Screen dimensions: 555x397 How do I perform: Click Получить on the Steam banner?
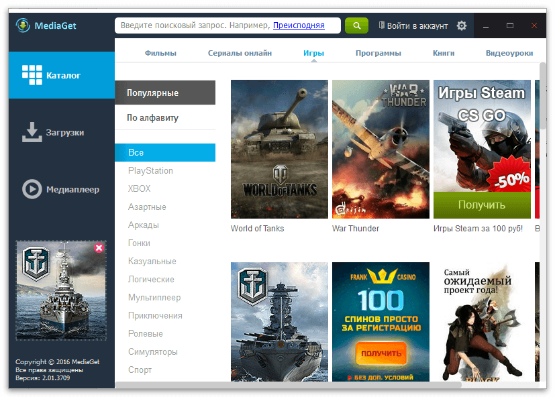click(482, 205)
